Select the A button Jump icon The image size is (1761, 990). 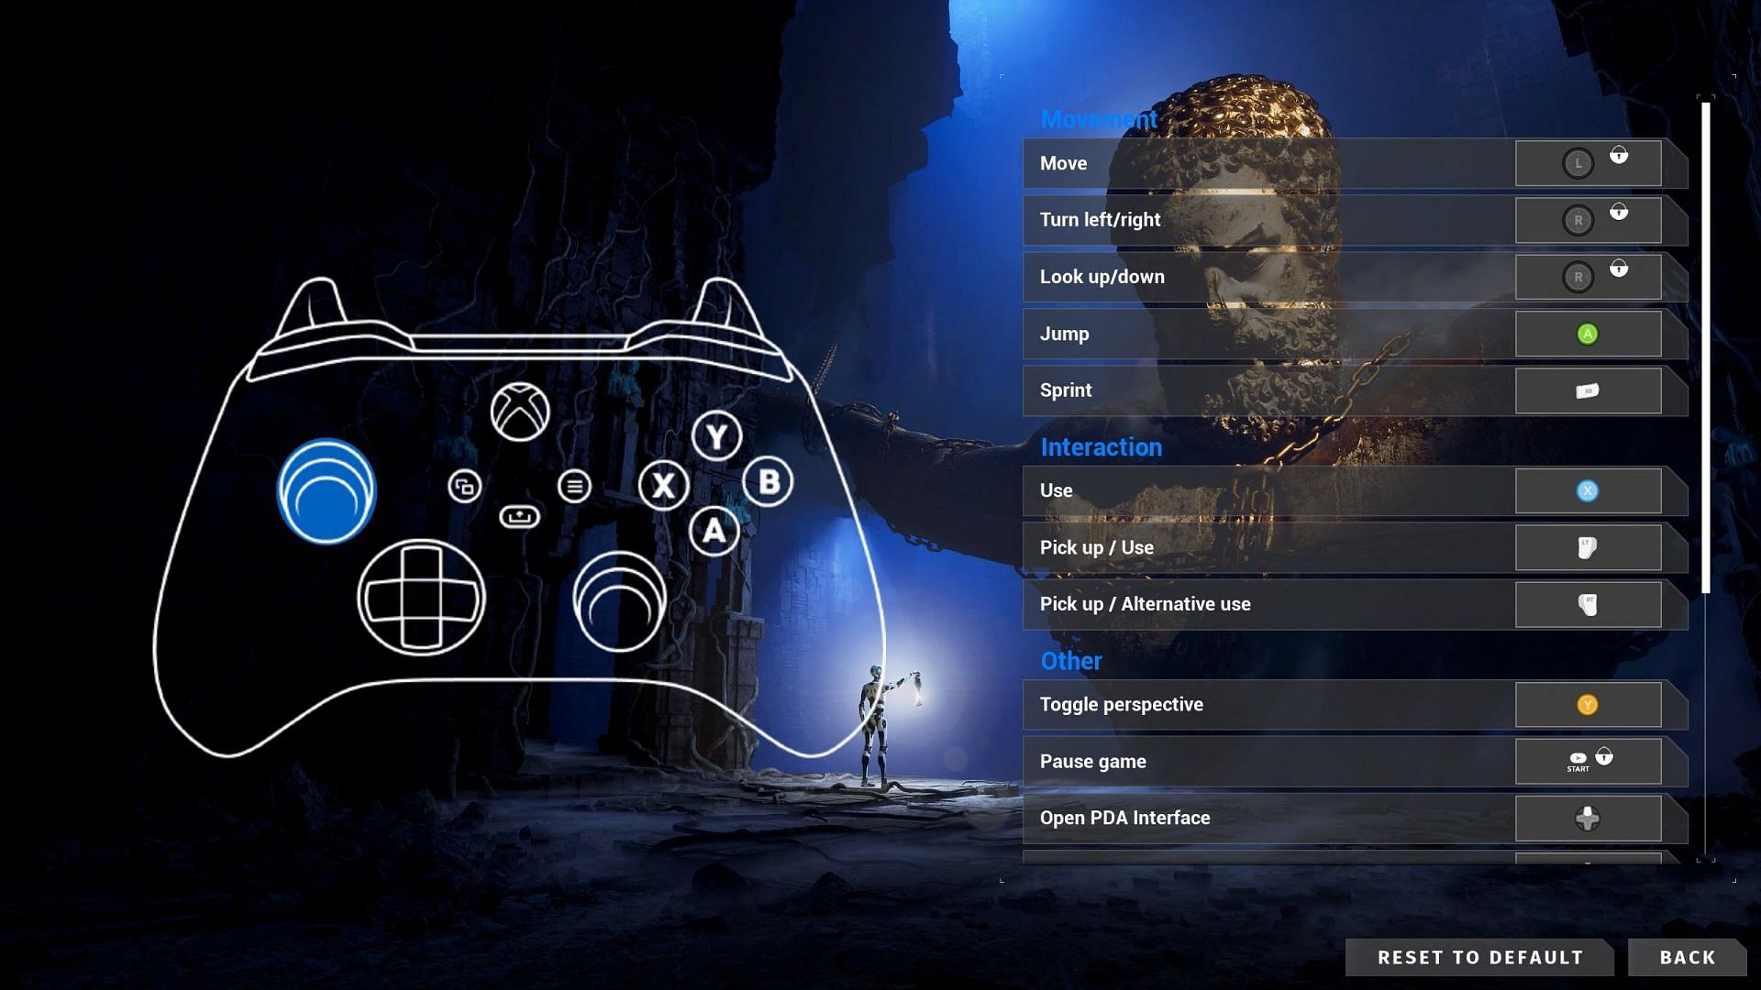1586,334
